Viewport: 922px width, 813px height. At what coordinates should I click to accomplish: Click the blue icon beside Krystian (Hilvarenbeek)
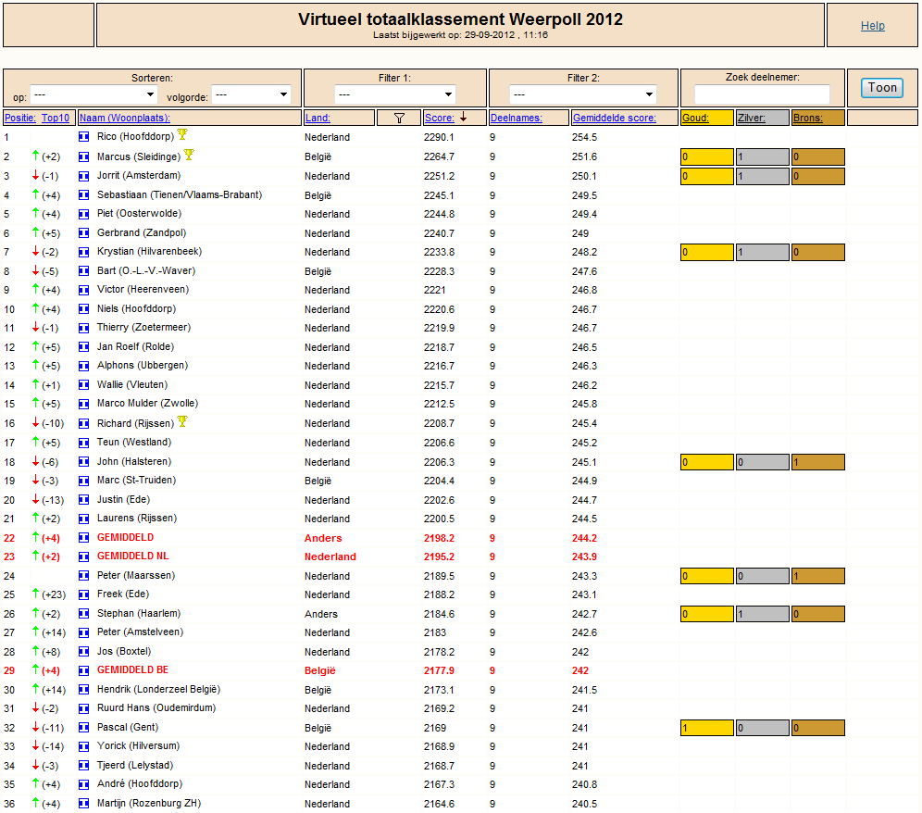(x=84, y=252)
